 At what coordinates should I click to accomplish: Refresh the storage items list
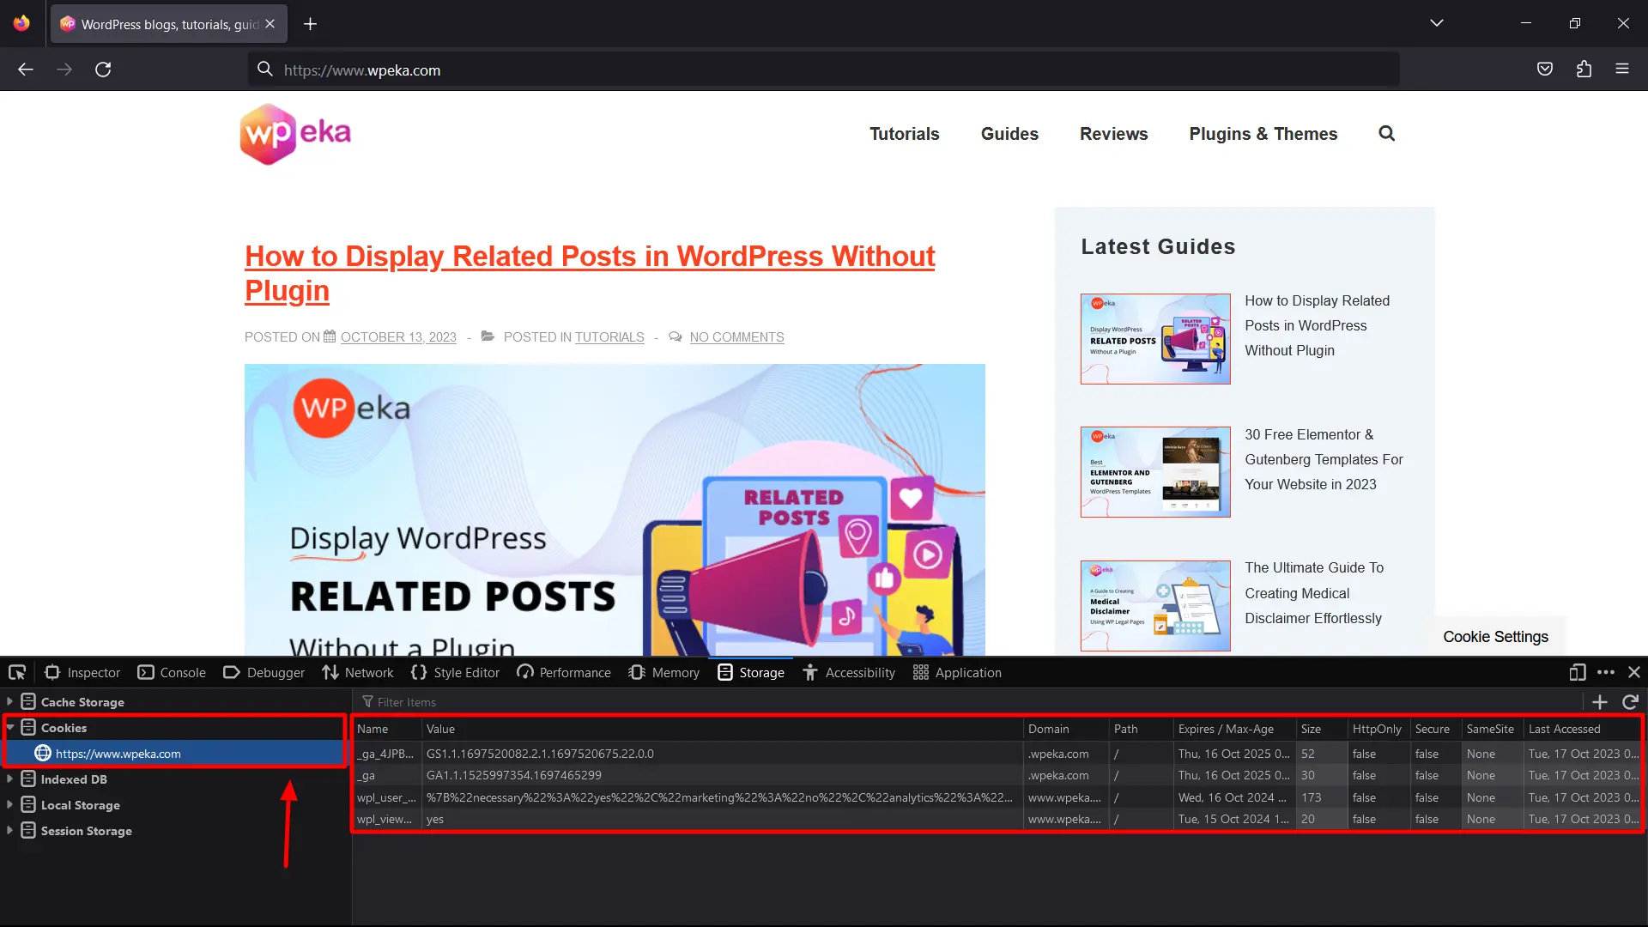[1631, 702]
